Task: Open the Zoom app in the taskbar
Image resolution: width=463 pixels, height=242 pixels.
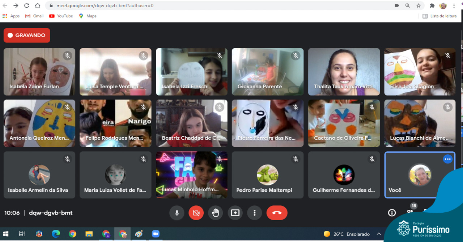Action: click(156, 234)
